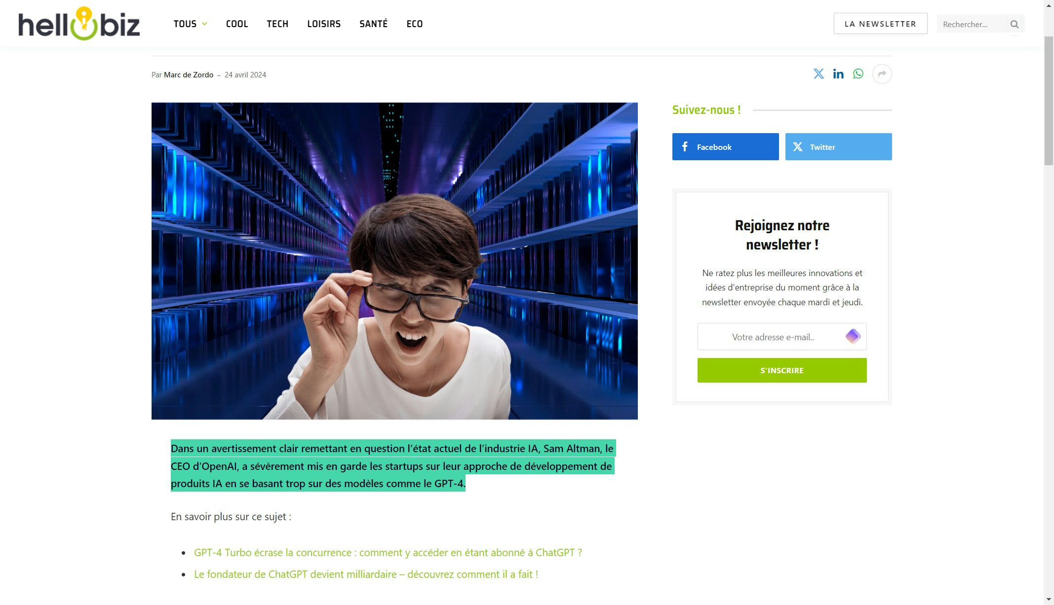Open the SANTÉ category
This screenshot has width=1054, height=605.
[x=374, y=24]
